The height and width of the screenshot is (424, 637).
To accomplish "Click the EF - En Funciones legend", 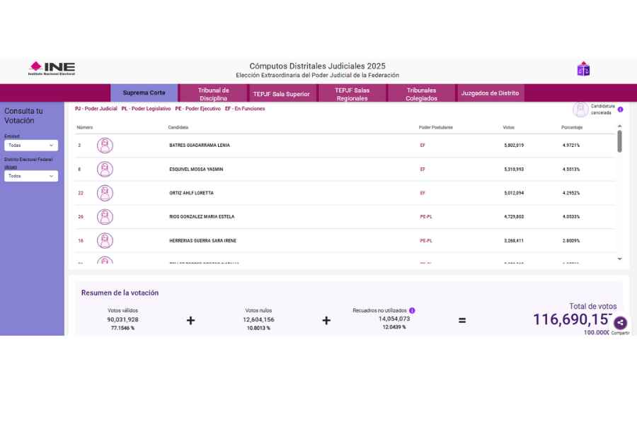I will [245, 109].
